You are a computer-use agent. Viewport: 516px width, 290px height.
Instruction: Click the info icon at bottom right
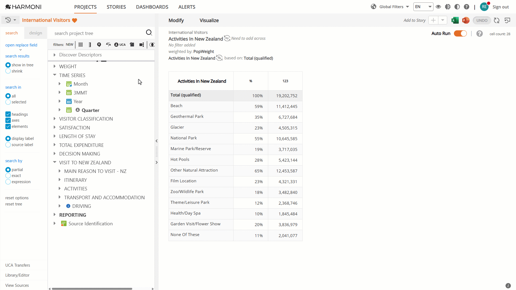pyautogui.click(x=508, y=286)
